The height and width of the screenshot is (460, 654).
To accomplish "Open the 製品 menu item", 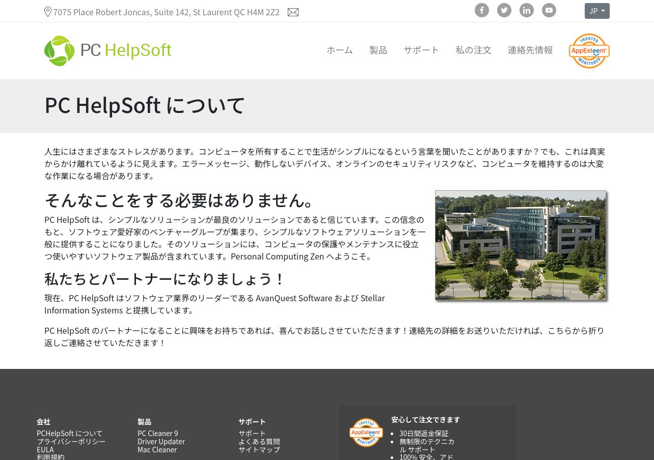I will (378, 50).
